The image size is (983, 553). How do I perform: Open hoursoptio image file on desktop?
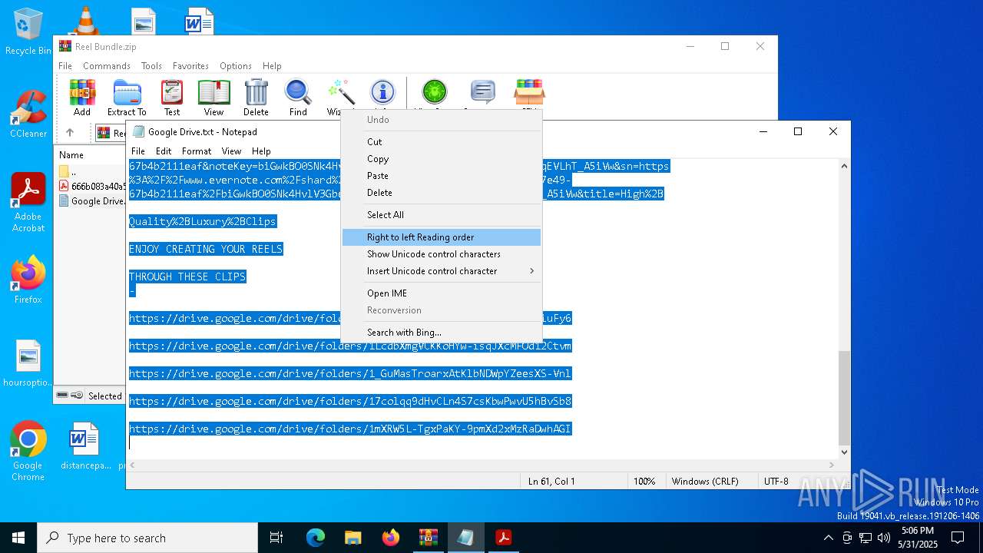click(28, 363)
